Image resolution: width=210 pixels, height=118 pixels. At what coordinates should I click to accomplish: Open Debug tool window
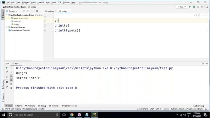tap(42, 106)
